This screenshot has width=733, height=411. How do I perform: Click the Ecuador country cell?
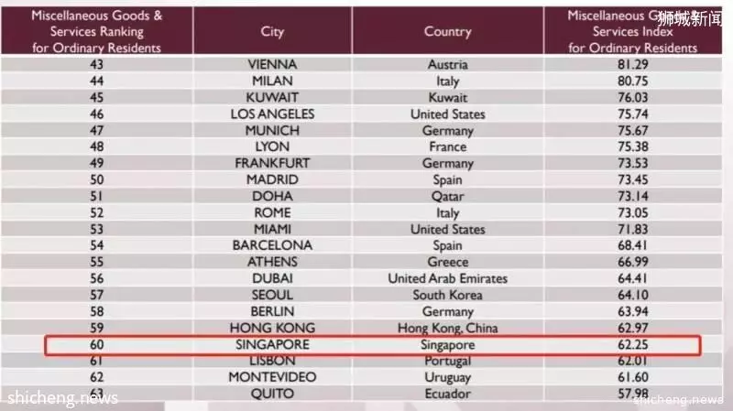[x=447, y=394]
